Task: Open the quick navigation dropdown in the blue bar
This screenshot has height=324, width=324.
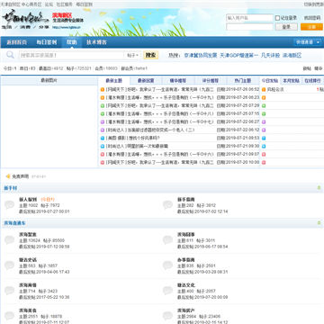Action: pos(308,42)
